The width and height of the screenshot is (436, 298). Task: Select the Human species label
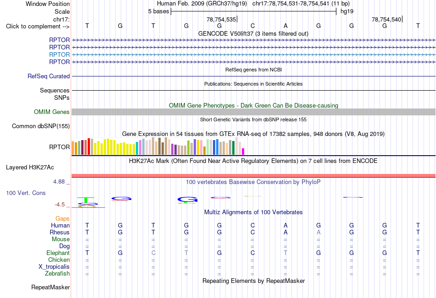(60, 225)
